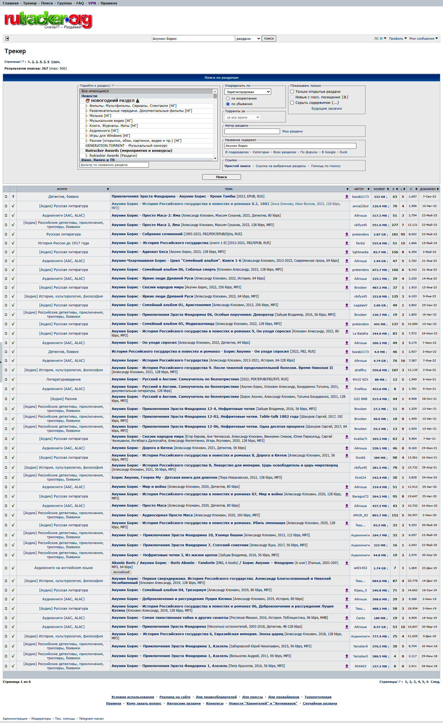Click the forum list scrollbar down arrow
Viewport: 443px width, 723px height.
coord(215,158)
